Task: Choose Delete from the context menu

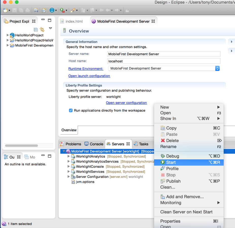Action: tap(189, 141)
